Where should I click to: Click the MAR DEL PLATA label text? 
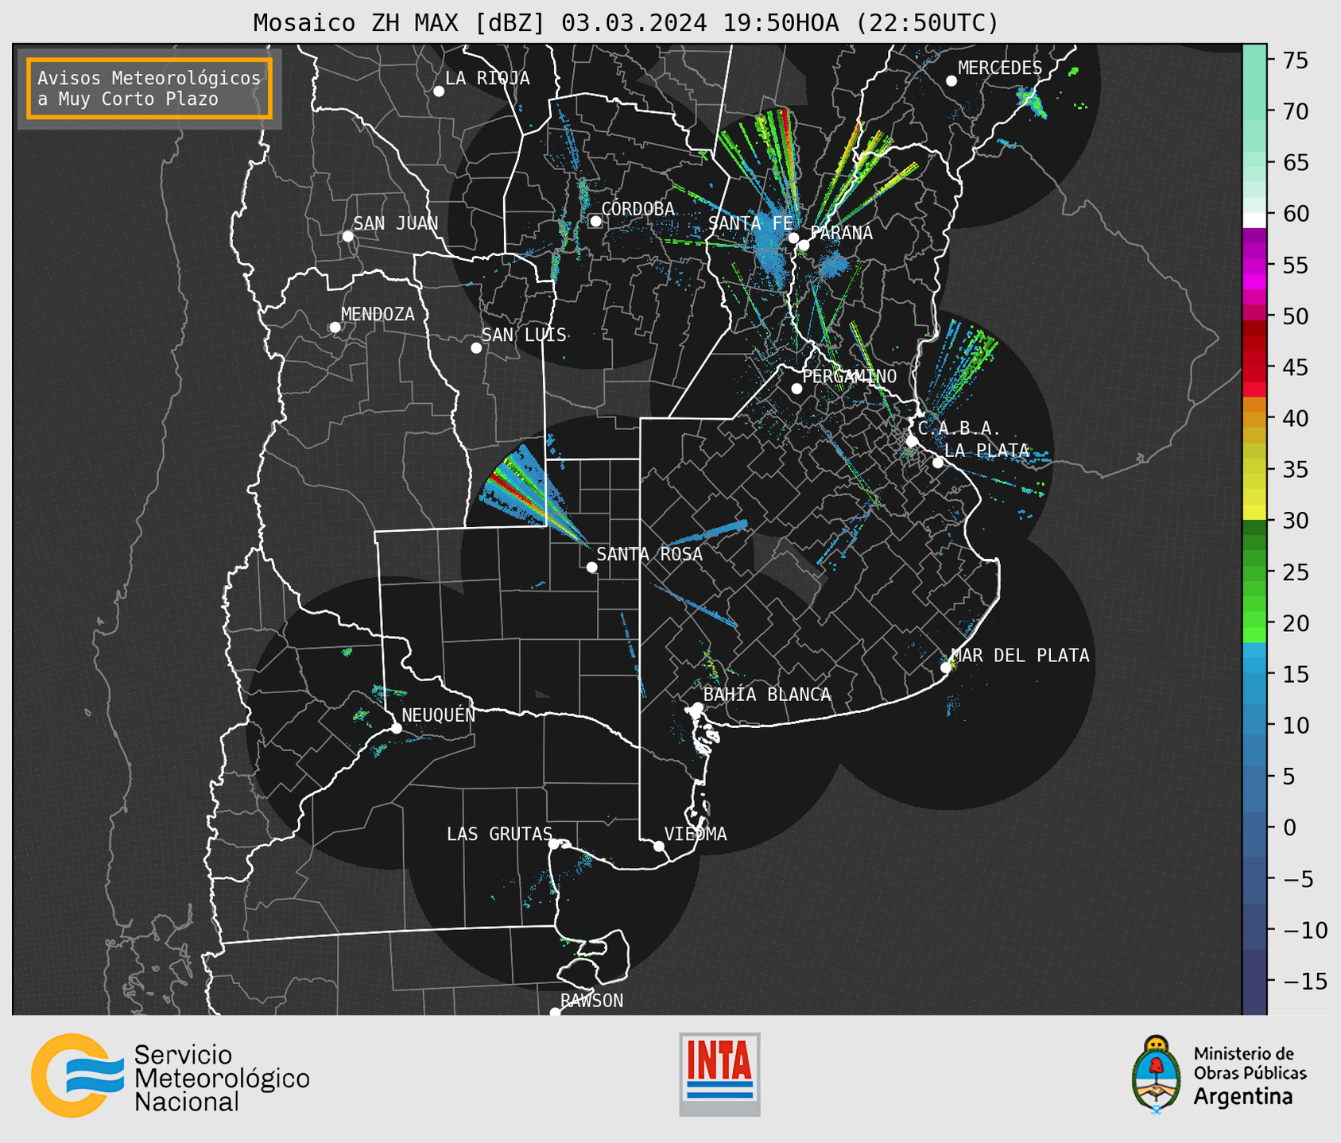1021,655
